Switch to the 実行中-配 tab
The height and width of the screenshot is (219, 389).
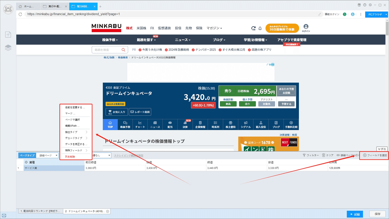click(55, 6)
